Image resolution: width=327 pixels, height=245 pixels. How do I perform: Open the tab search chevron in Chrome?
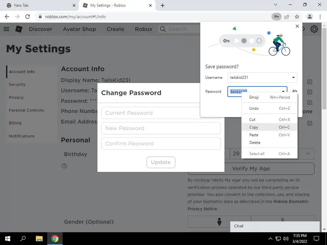(276, 4)
